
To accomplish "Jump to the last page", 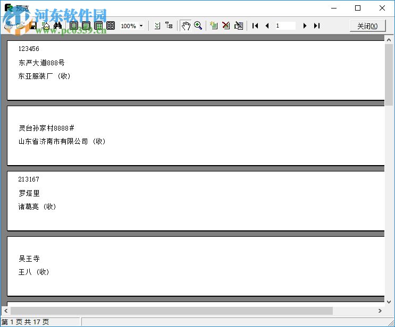I will pos(317,25).
